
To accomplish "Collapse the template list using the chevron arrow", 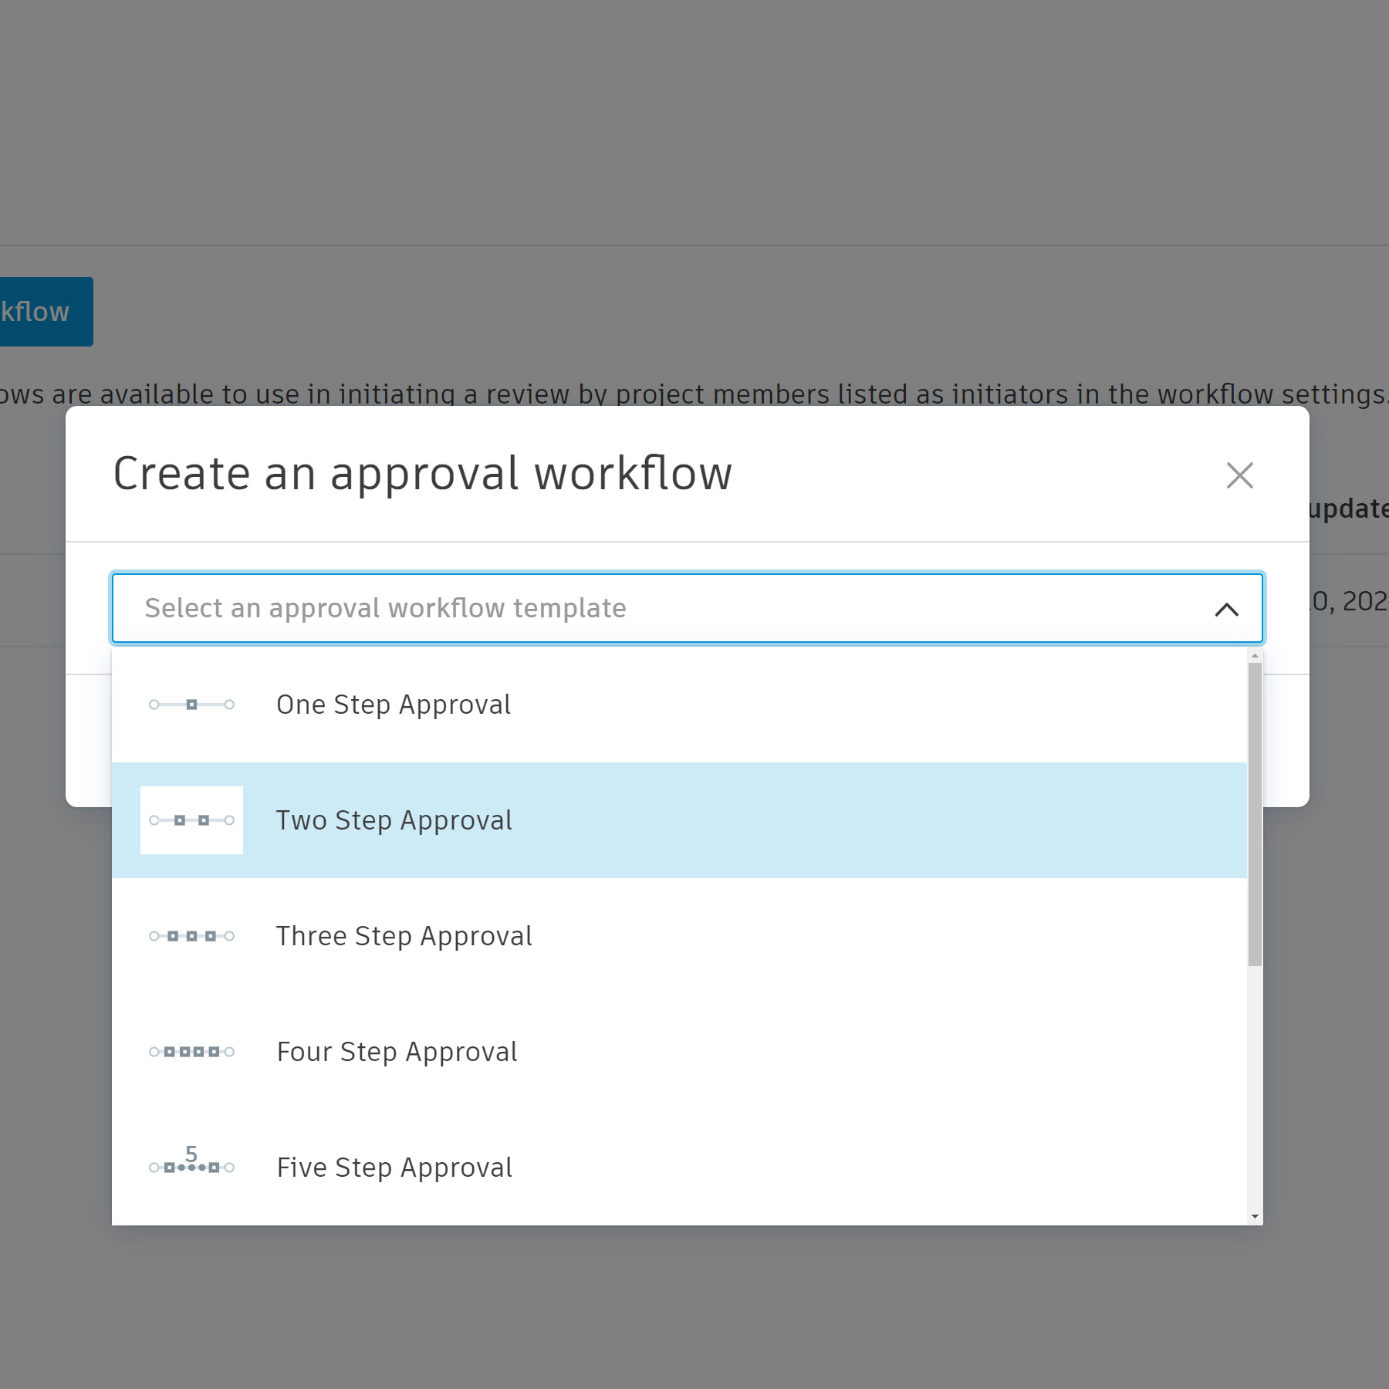I will pyautogui.click(x=1226, y=610).
